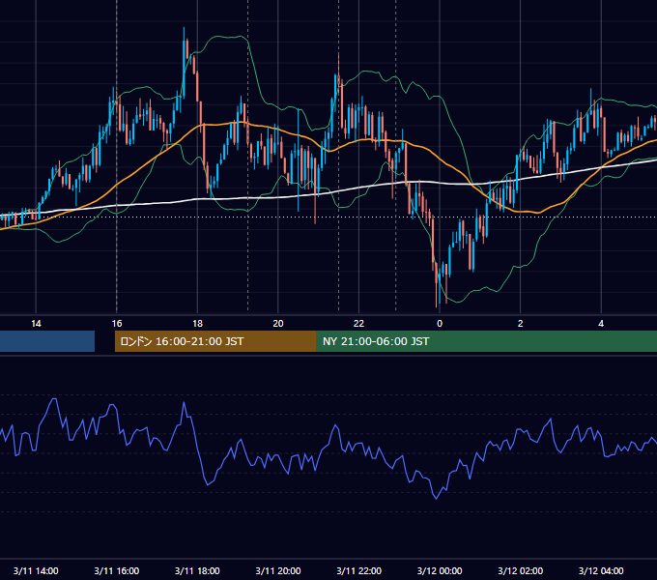
Task: Click hour label 14 on upper axis
Action: pyautogui.click(x=36, y=324)
